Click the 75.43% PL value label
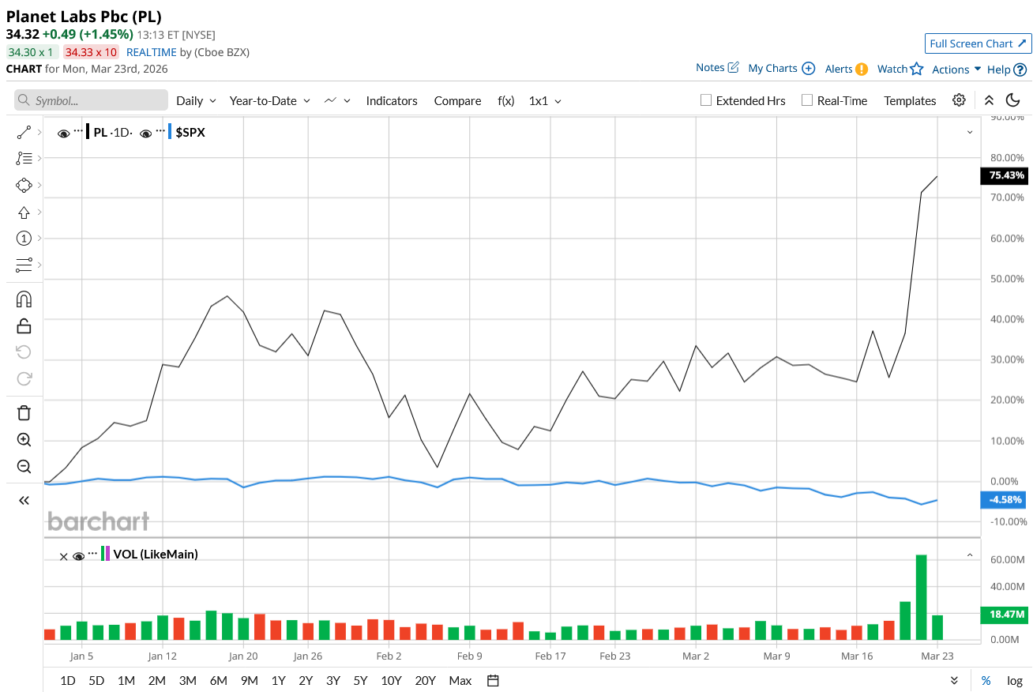 pos(1005,175)
